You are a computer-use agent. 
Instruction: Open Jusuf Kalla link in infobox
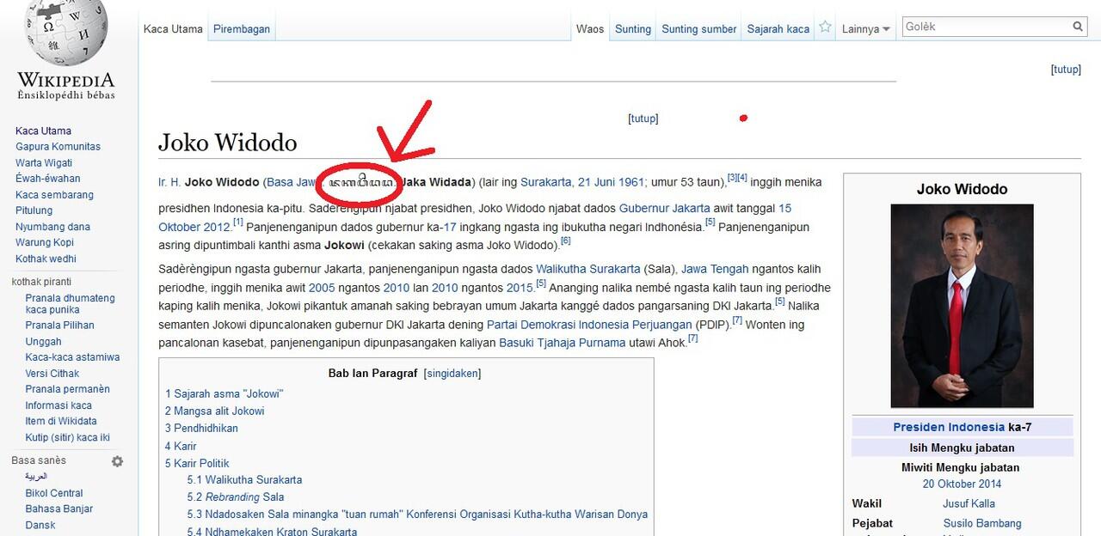pyautogui.click(x=969, y=504)
